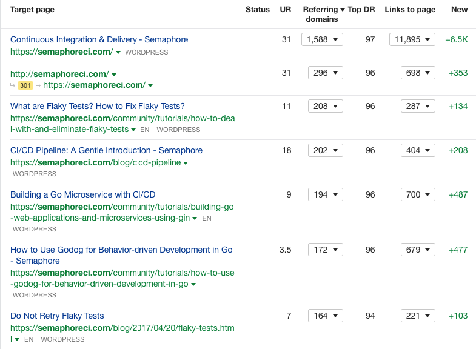Open the 164 referring domains dropdown
The width and height of the screenshot is (476, 349).
tap(325, 316)
